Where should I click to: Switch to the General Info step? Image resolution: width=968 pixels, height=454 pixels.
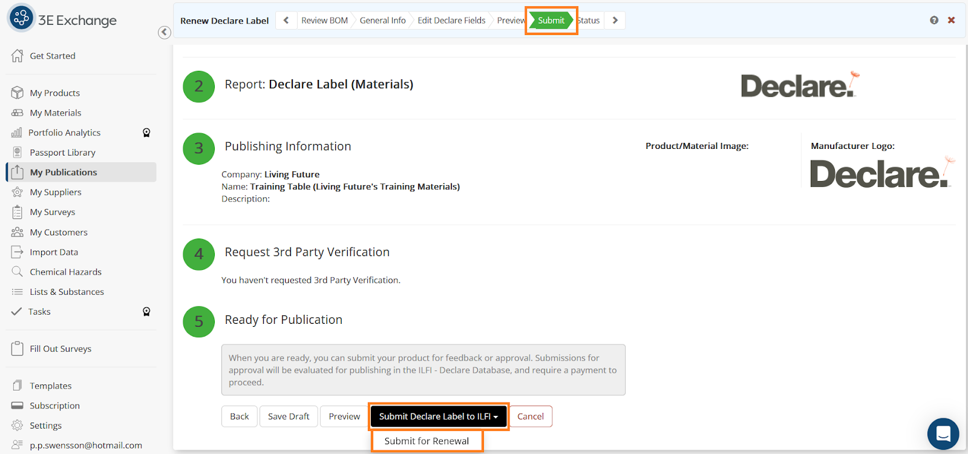click(382, 20)
